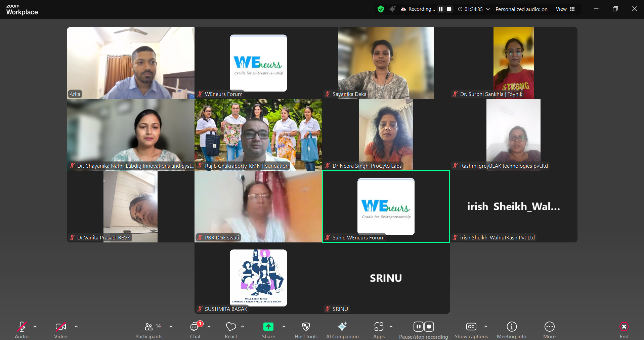644x340 pixels.
Task: Toggle Show captions
Action: 471,330
